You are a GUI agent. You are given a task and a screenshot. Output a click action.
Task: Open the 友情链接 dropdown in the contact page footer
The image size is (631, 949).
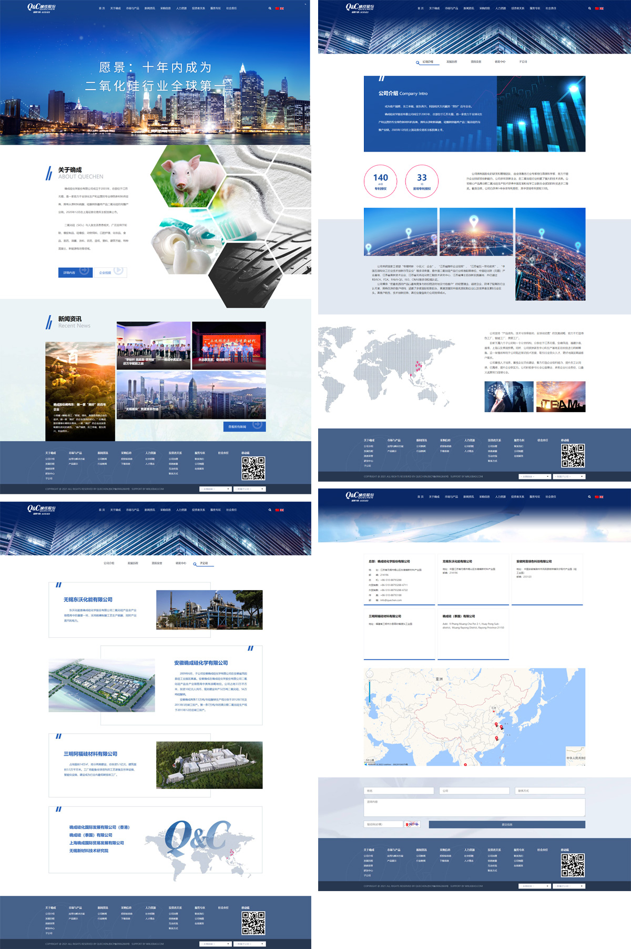pyautogui.click(x=535, y=886)
